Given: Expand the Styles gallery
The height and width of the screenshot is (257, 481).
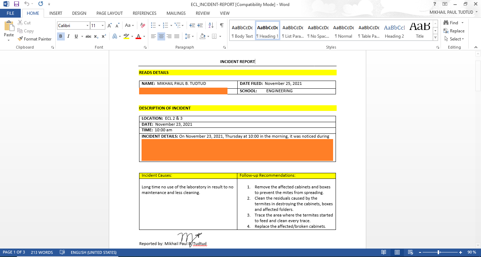Looking at the screenshot, I should (436, 37).
